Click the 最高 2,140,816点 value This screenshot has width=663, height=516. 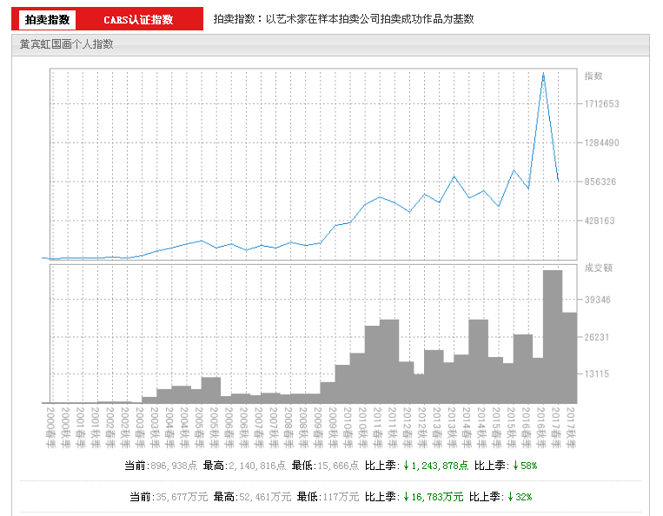pos(256,466)
